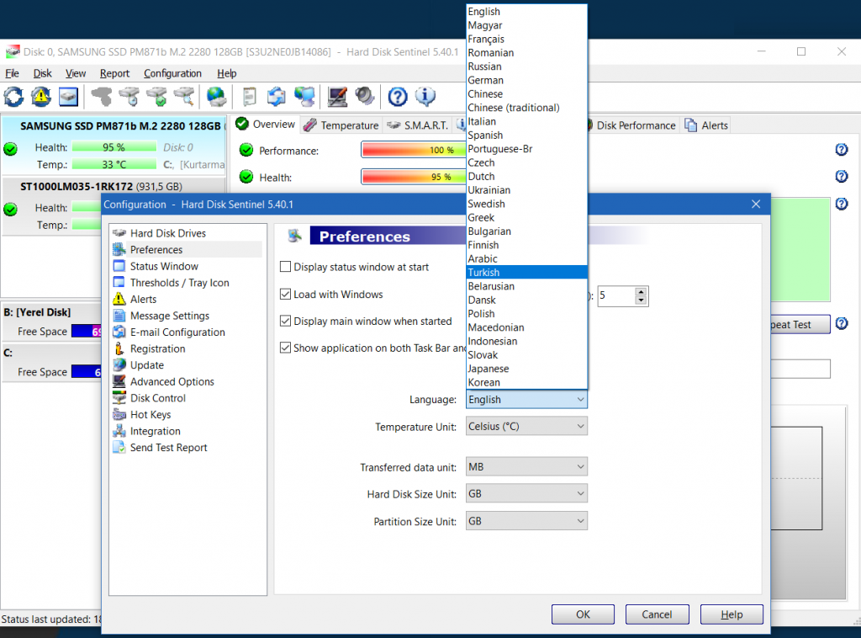Select Turkish from the language list
This screenshot has height=638, width=861.
526,272
